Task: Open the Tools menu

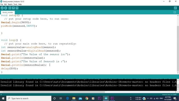Action: point(15,4)
